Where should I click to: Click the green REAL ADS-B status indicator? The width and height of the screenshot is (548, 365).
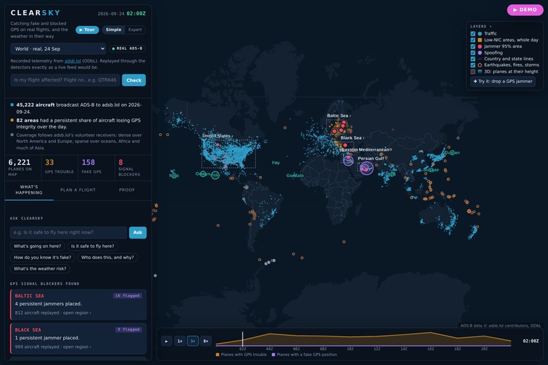coord(127,48)
